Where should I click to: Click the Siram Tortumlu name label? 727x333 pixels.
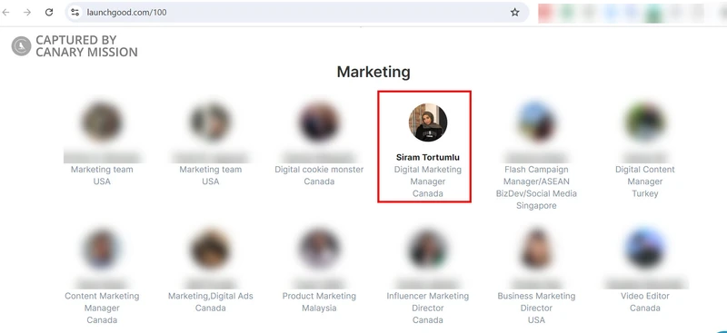[427, 158]
